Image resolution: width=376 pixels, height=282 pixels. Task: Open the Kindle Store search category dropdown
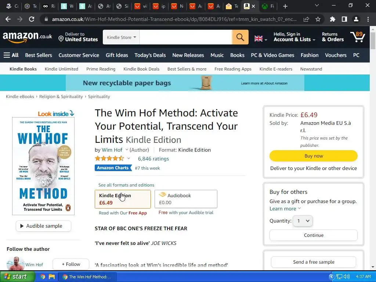(121, 37)
